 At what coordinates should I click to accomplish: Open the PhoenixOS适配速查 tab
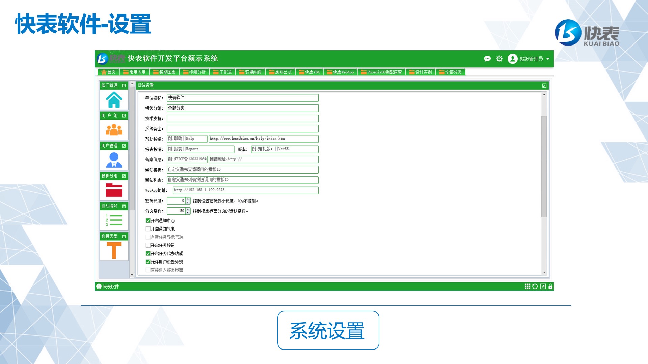(x=381, y=72)
